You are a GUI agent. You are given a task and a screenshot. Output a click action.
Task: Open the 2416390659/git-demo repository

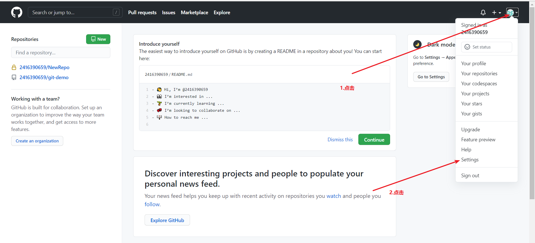44,77
